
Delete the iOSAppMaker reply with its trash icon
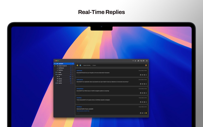[144, 93]
